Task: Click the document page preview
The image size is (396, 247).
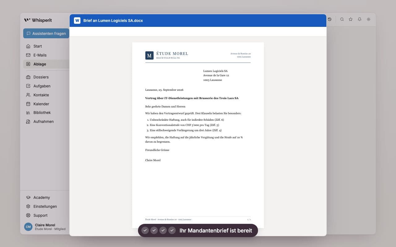Action: pos(198,135)
